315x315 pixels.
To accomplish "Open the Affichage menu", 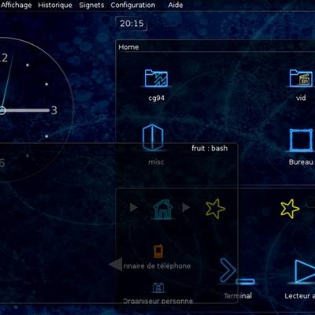I will [x=16, y=6].
